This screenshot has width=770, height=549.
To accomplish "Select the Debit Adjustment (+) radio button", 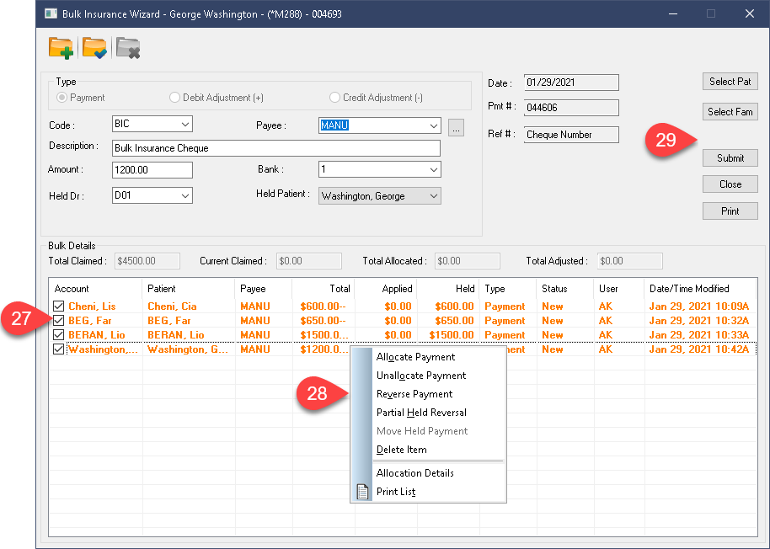I will (x=174, y=97).
